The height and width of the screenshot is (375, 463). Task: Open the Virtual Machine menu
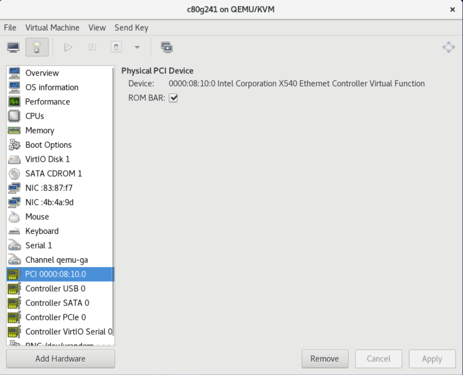tap(52, 28)
